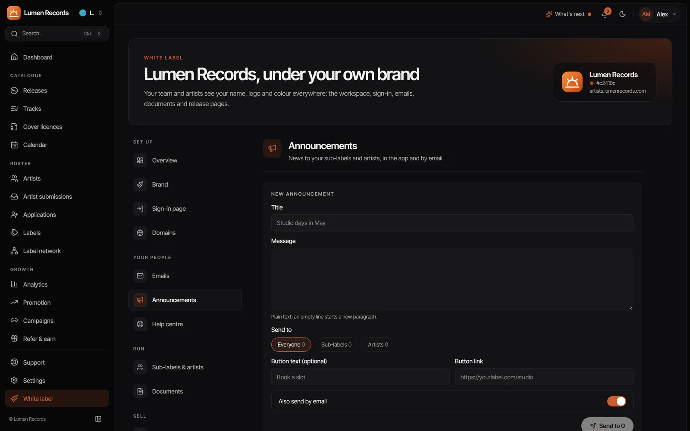Open the workspace switcher dropdown

pyautogui.click(x=91, y=13)
